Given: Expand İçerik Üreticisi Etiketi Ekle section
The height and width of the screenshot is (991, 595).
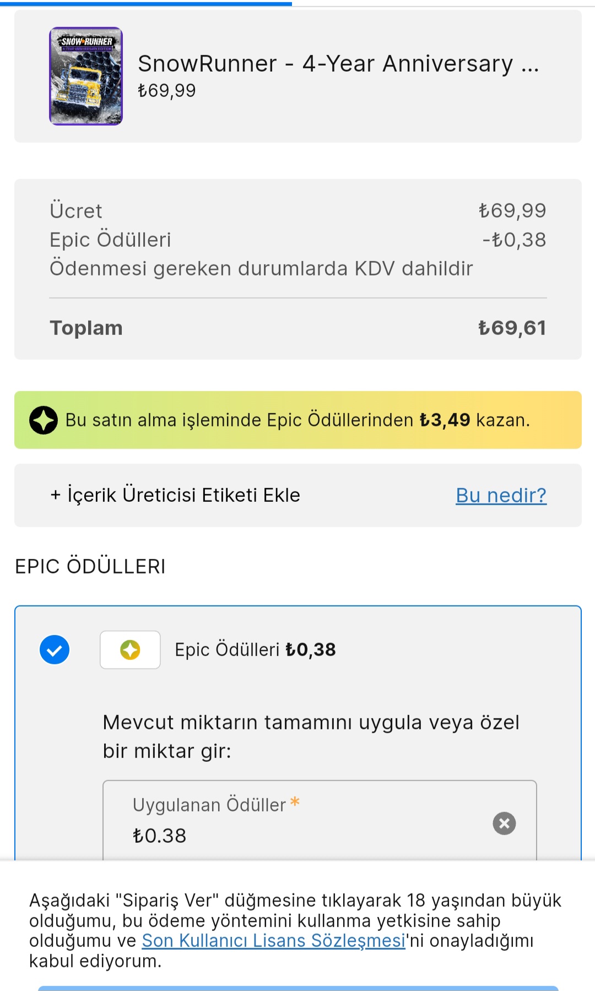Looking at the screenshot, I should [175, 495].
